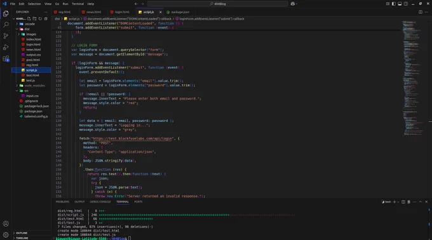This screenshot has height=240, width=432.
Task: Open the Accounts menu icon
Action: coord(6,223)
